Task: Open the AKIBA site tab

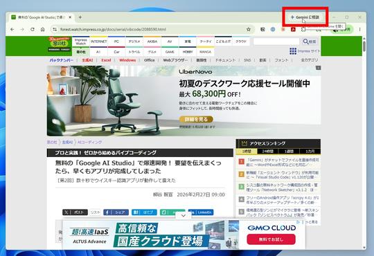Action: tap(152, 42)
